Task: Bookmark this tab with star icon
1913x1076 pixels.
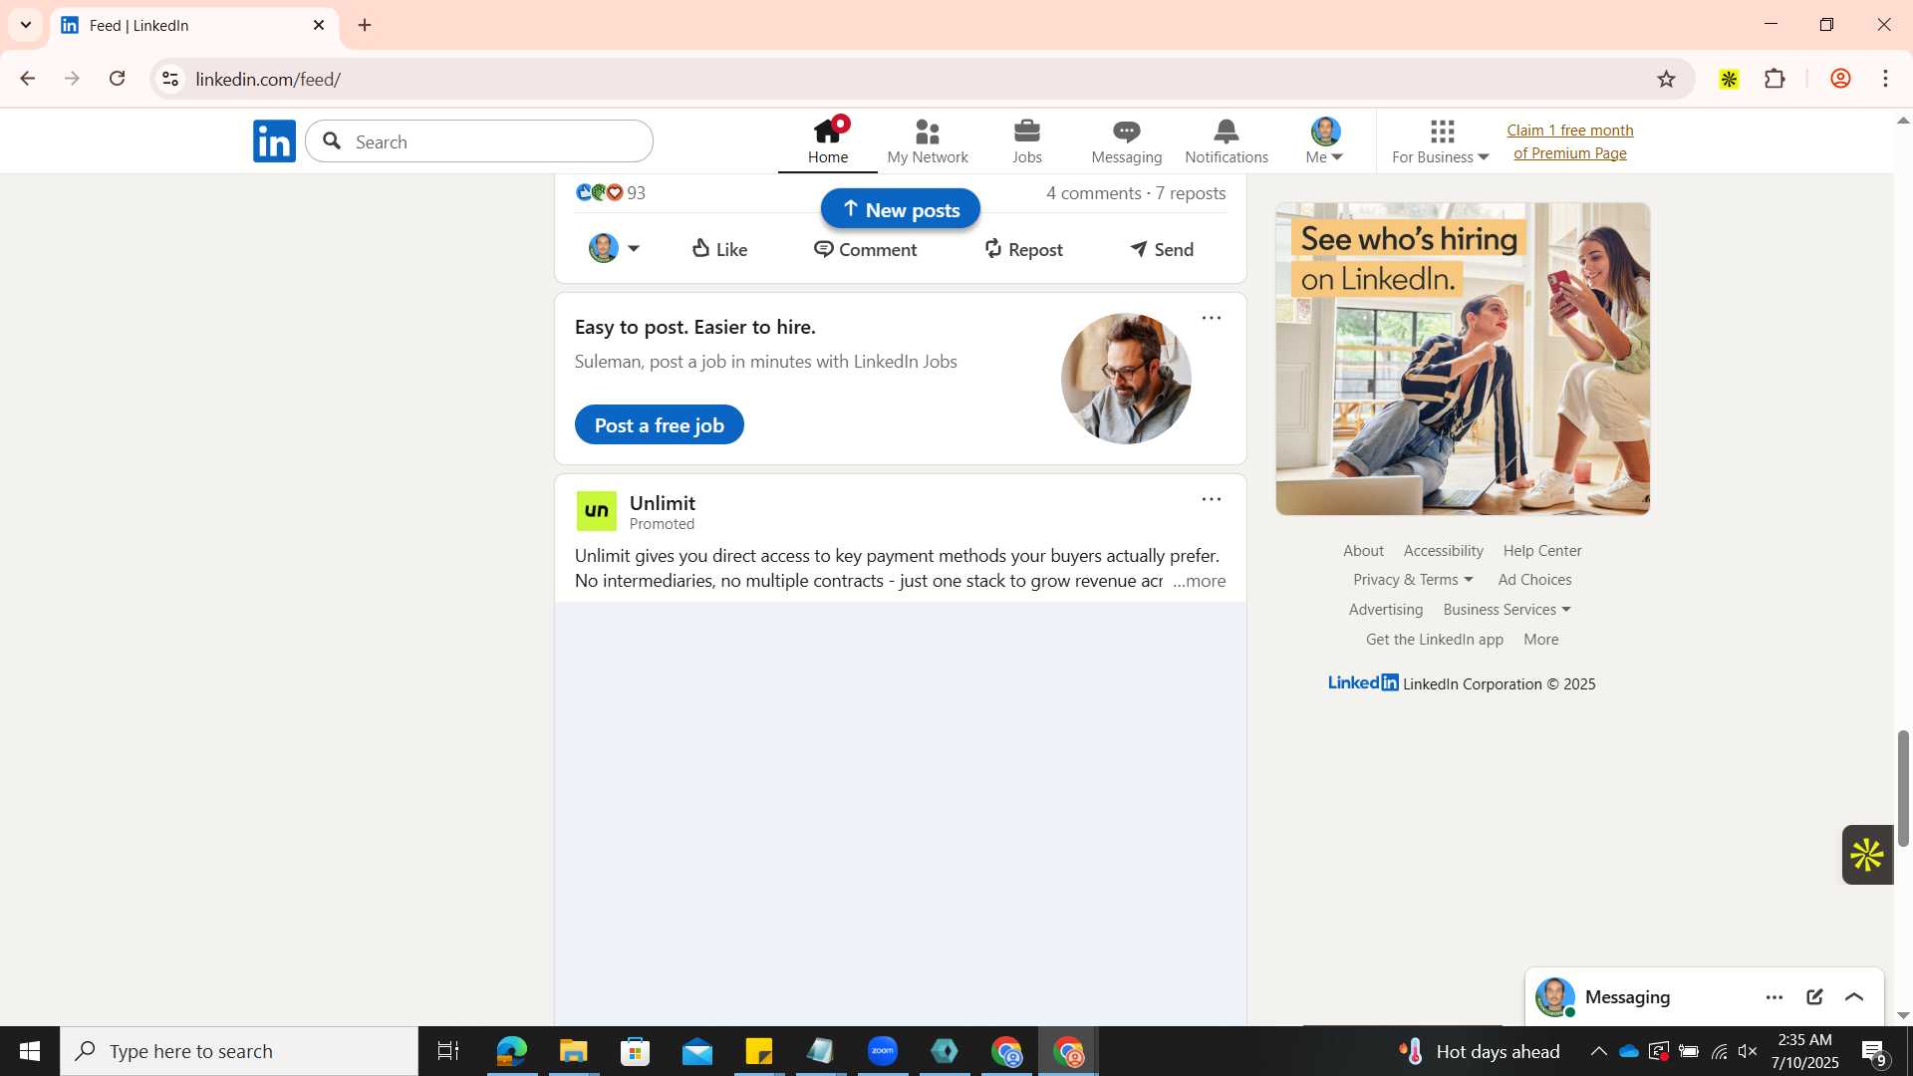Action: pyautogui.click(x=1666, y=79)
